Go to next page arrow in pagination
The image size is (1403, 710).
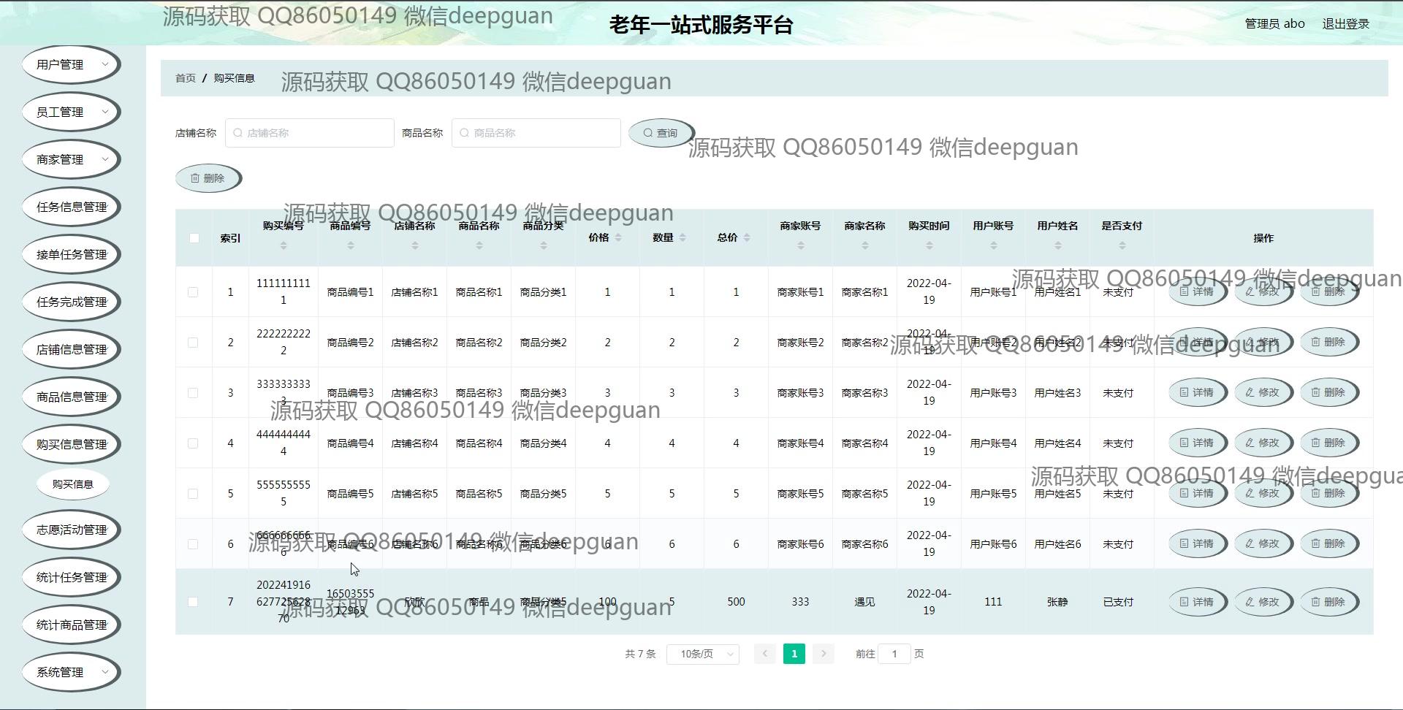(823, 654)
